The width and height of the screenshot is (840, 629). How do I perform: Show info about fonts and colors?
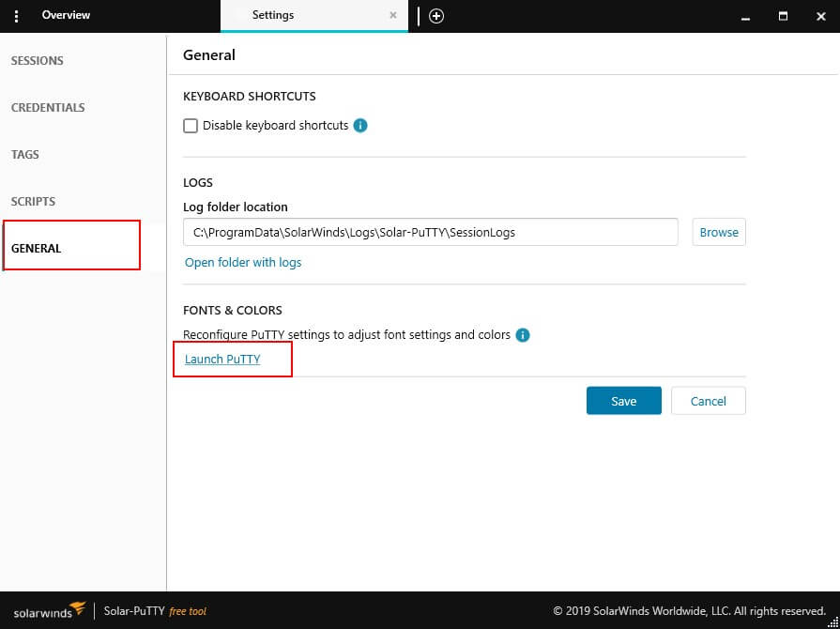pyautogui.click(x=523, y=335)
